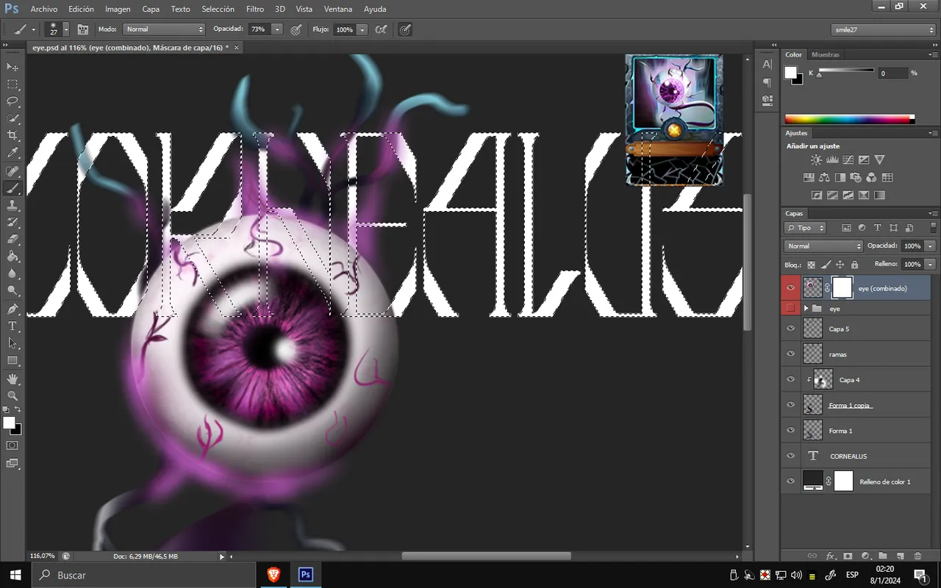The height and width of the screenshot is (588, 941).
Task: Select the Lasso tool
Action: click(12, 101)
